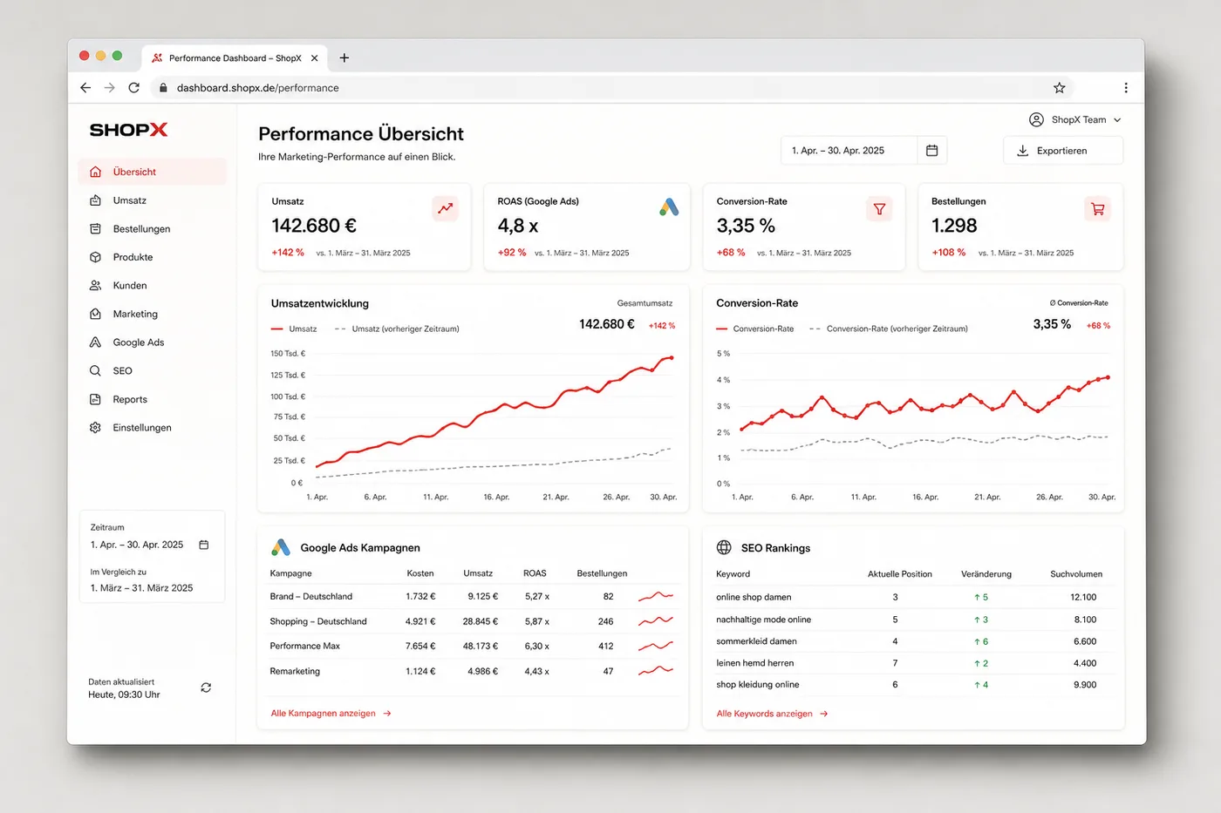Open Alle Kampagnen anzeigen link

pyautogui.click(x=331, y=714)
